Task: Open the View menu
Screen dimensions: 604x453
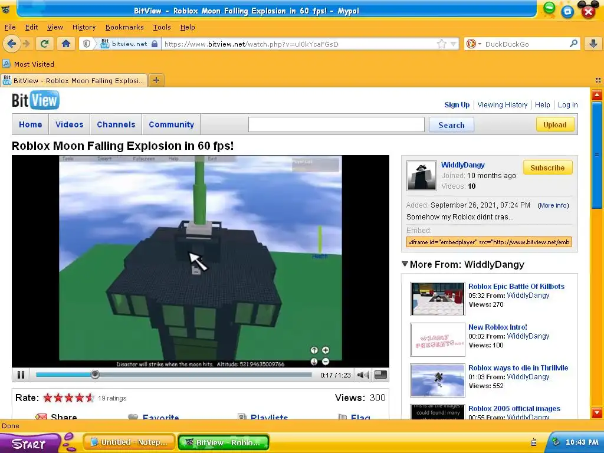Action: coord(55,27)
